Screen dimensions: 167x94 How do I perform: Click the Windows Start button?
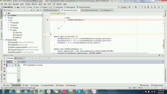click(x=3, y=92)
